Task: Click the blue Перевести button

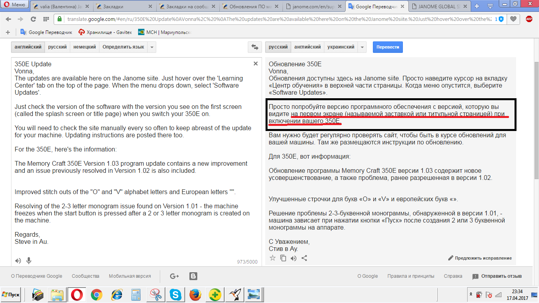Action: pos(388,47)
